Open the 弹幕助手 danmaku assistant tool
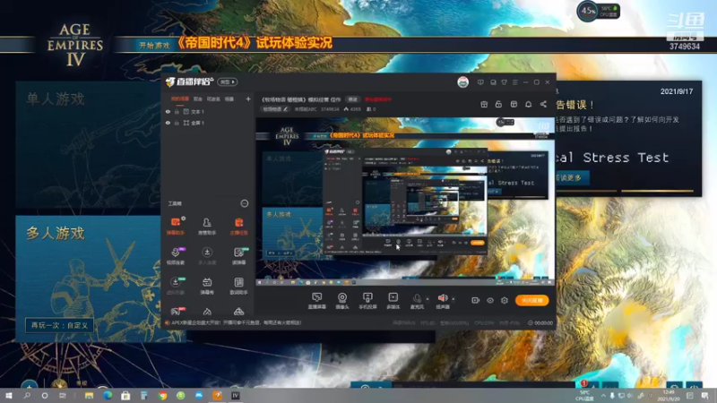 pos(175,226)
